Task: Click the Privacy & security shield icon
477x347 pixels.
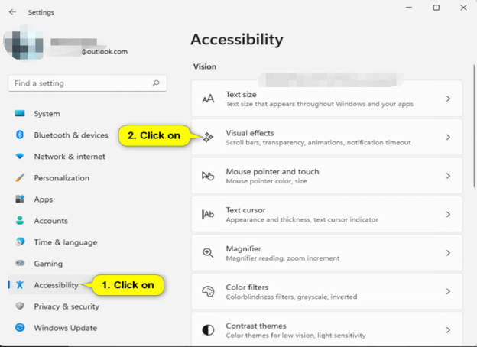Action: (x=20, y=306)
